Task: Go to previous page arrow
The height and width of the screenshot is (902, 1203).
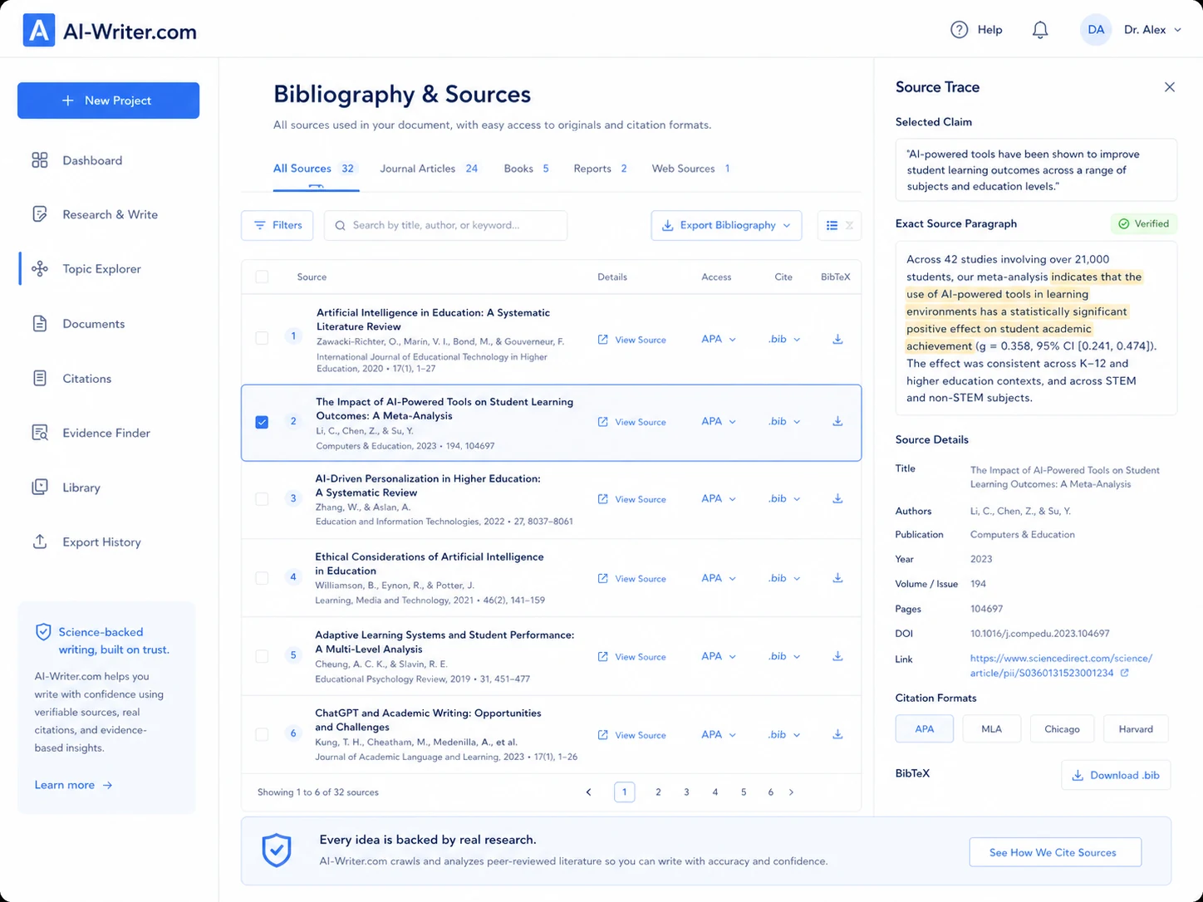Action: 588,792
